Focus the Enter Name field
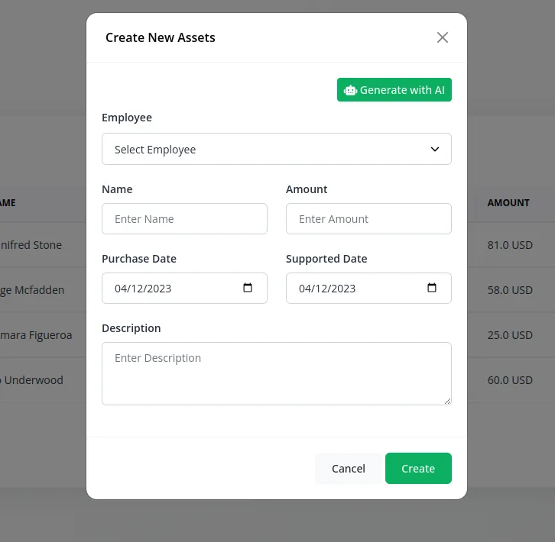 184,219
